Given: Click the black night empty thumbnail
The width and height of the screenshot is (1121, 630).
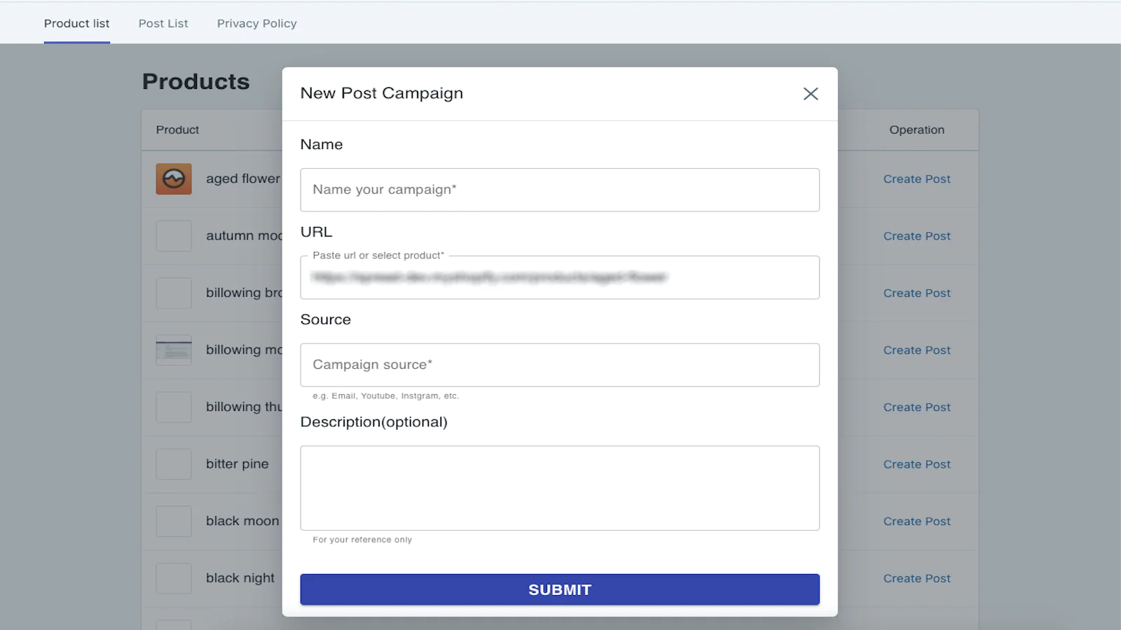Looking at the screenshot, I should coord(174,578).
